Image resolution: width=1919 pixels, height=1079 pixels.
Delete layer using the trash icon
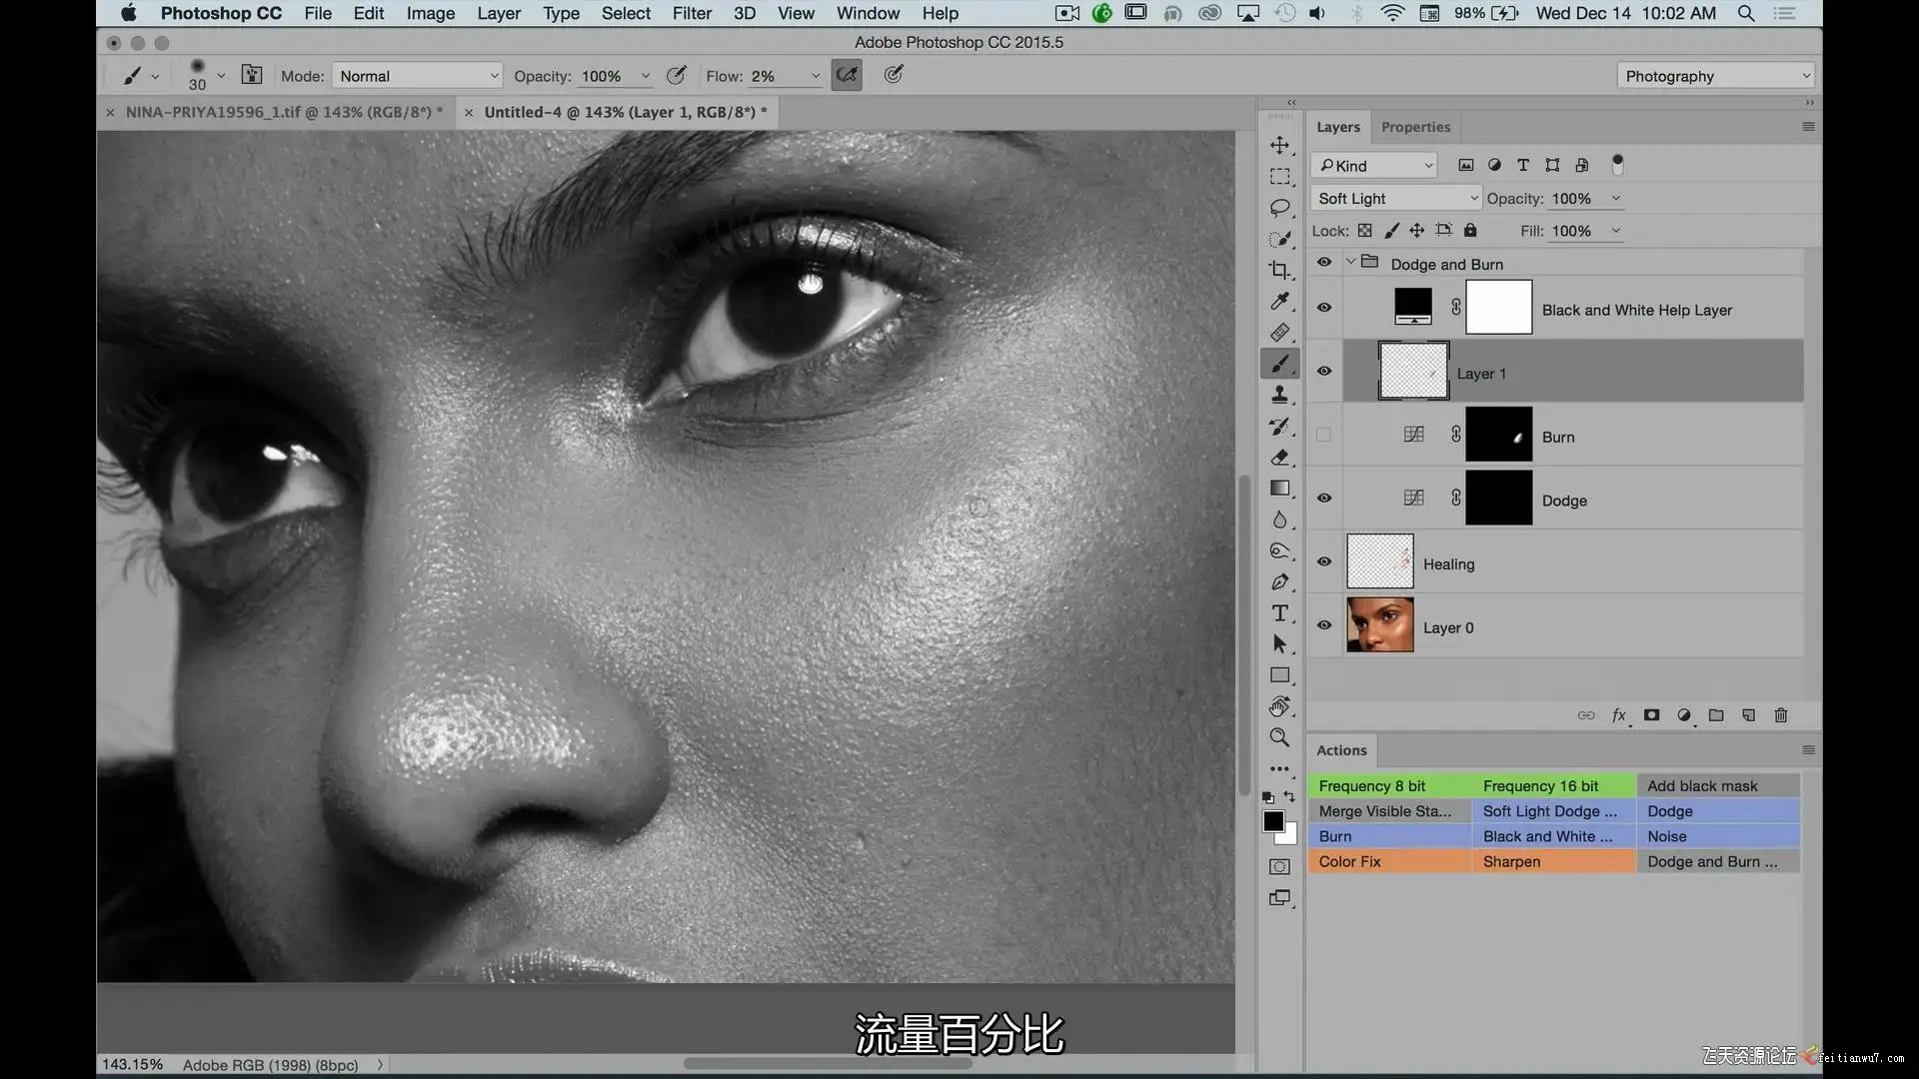(1780, 715)
